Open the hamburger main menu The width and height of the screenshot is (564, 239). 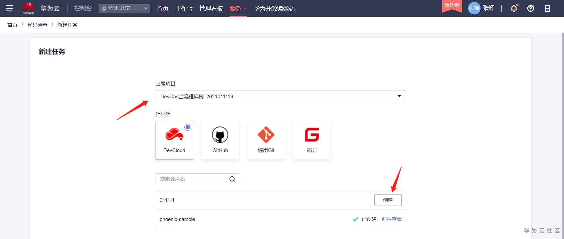point(9,8)
